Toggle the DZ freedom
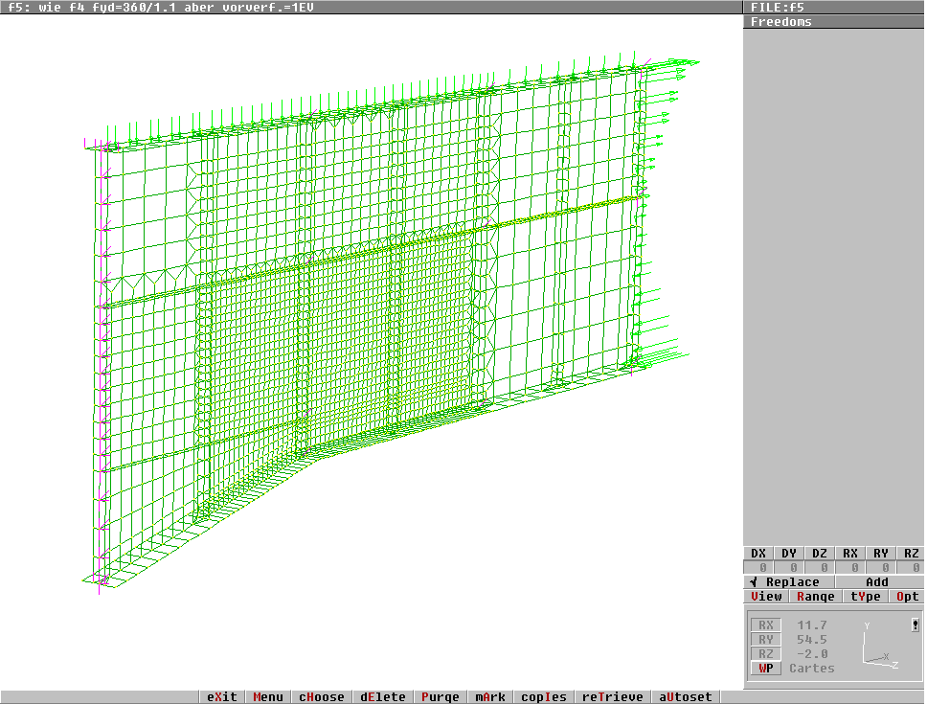The width and height of the screenshot is (927, 704). 820,554
